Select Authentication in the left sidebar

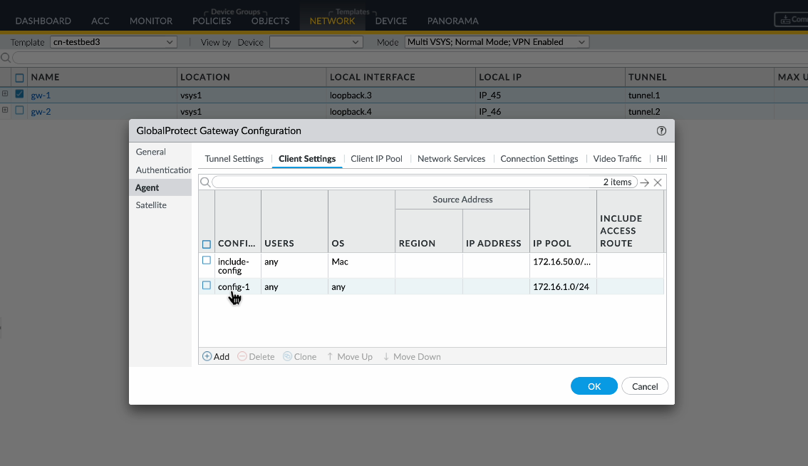tap(163, 170)
